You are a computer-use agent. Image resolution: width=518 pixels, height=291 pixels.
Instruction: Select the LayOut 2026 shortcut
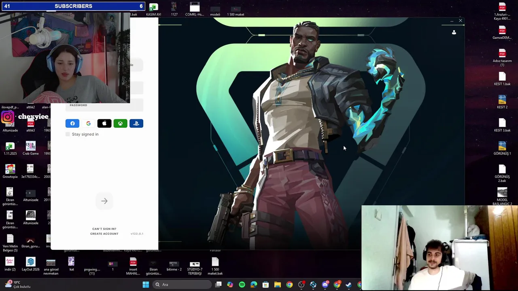[30, 264]
